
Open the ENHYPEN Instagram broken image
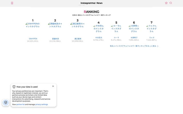tap(33, 25)
